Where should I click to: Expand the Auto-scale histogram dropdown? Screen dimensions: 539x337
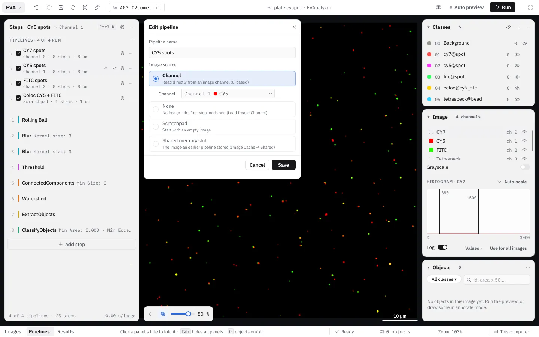click(512, 182)
